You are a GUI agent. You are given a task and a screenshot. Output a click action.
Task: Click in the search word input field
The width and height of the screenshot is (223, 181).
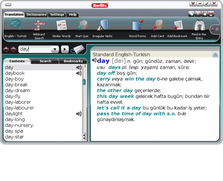(35, 49)
